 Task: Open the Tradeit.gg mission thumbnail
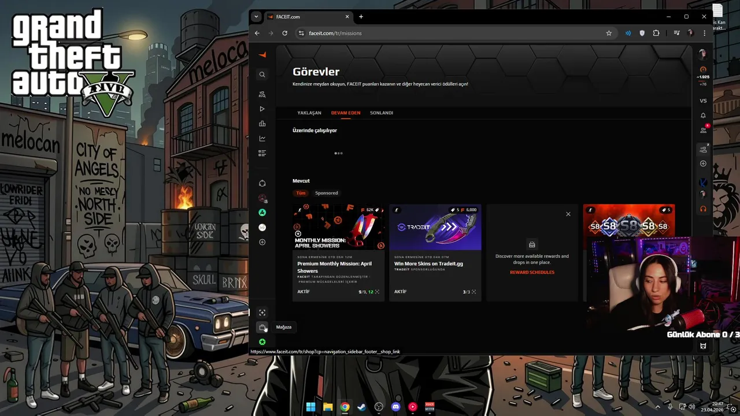(435, 227)
